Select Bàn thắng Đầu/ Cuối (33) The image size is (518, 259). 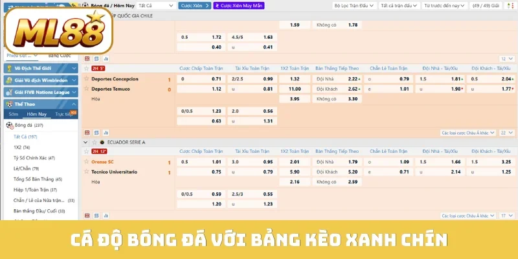click(39, 211)
